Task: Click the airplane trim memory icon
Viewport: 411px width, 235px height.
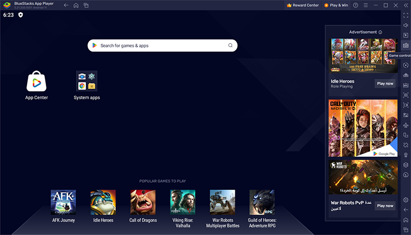Action: coord(405,125)
